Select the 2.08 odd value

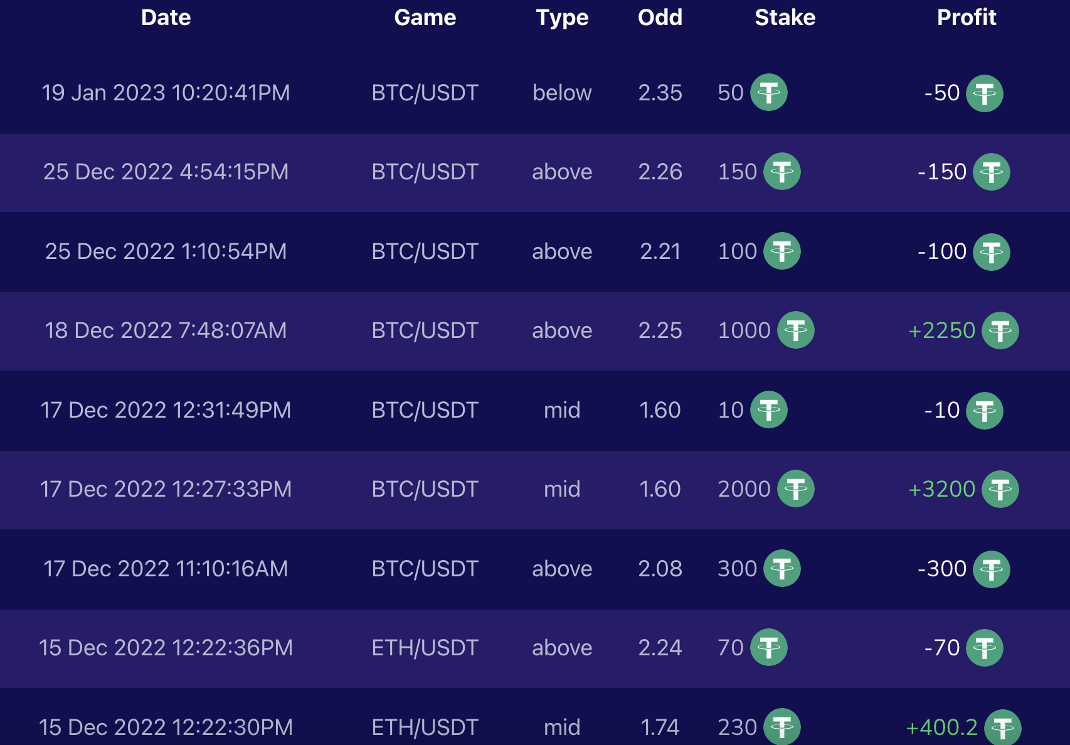tap(660, 569)
